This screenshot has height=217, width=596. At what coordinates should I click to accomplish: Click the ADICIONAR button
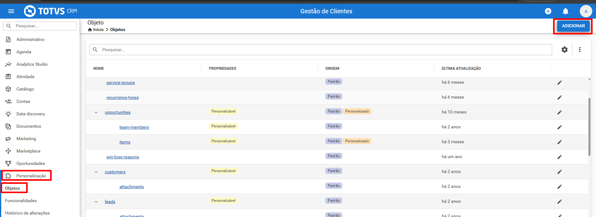pos(573,26)
